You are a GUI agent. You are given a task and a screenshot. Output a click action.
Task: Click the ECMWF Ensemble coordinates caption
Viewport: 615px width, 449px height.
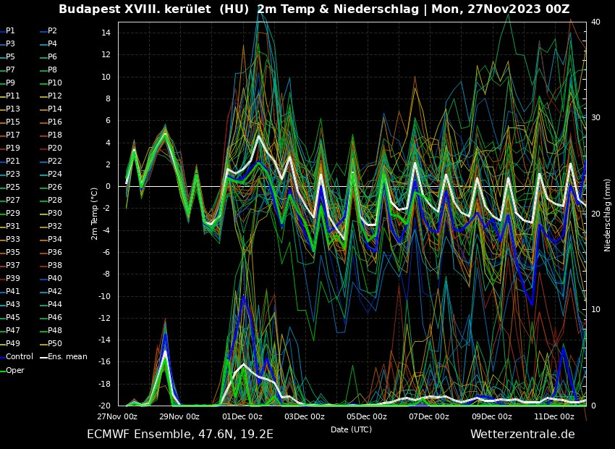pyautogui.click(x=180, y=435)
